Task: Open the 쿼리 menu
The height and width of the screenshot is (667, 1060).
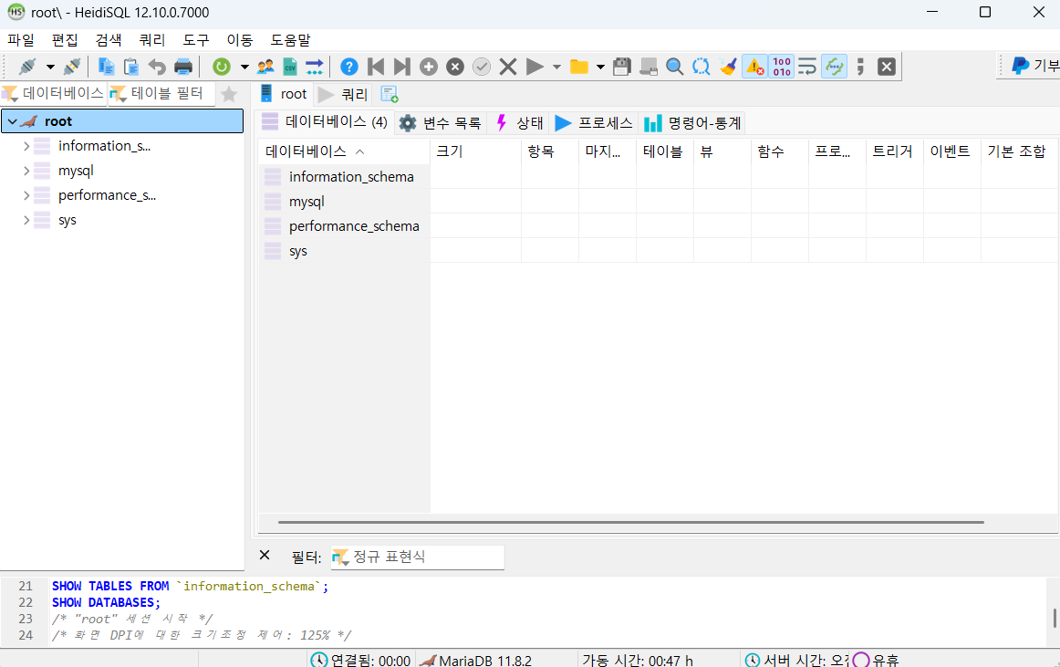Action: coord(152,40)
